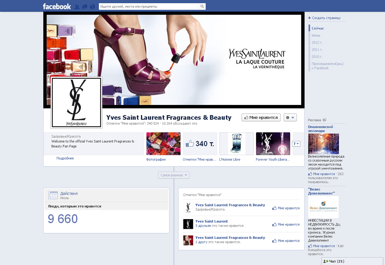Open the 'Yves Saint Laurent' liked page link
This screenshot has width=385, height=265.
click(x=212, y=221)
